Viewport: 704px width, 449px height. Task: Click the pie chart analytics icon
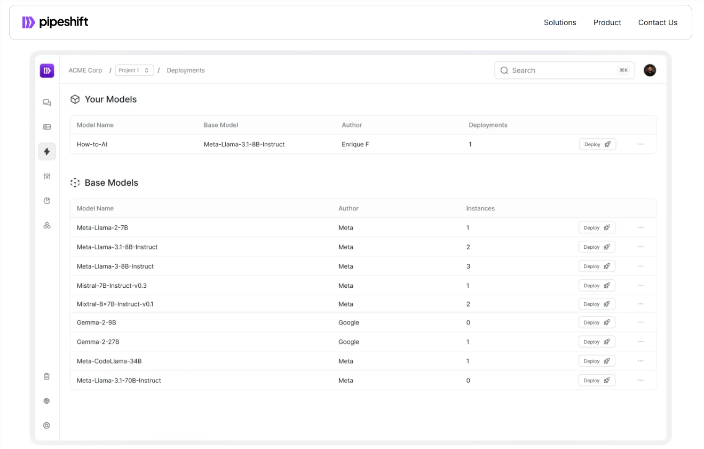click(x=47, y=201)
